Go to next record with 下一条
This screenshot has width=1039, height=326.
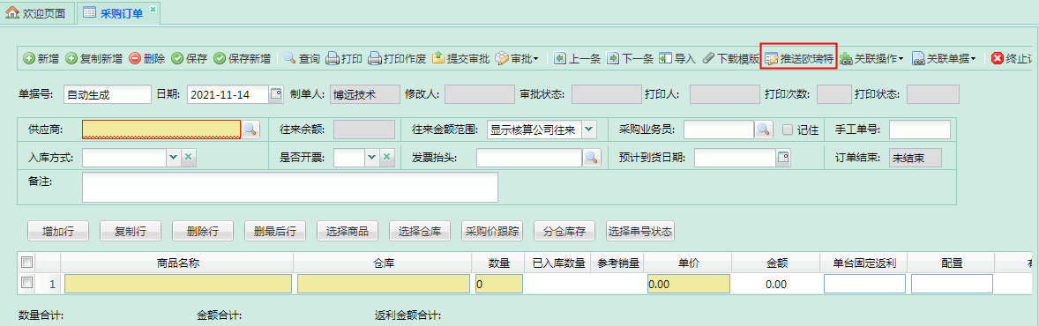click(x=630, y=58)
